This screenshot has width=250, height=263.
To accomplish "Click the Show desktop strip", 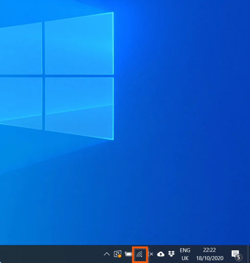I will click(x=249, y=254).
